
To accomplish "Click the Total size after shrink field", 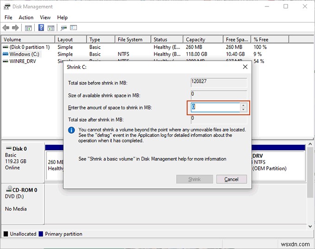I will pos(219,119).
